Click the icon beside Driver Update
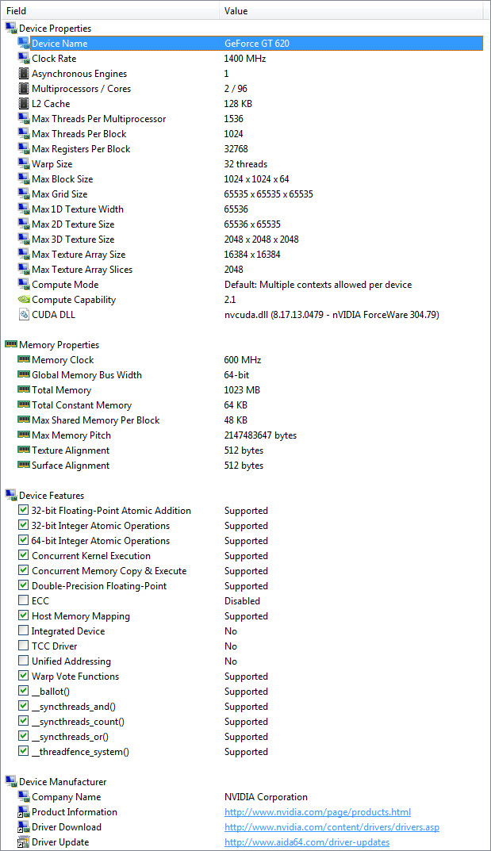491x851 pixels. (24, 841)
